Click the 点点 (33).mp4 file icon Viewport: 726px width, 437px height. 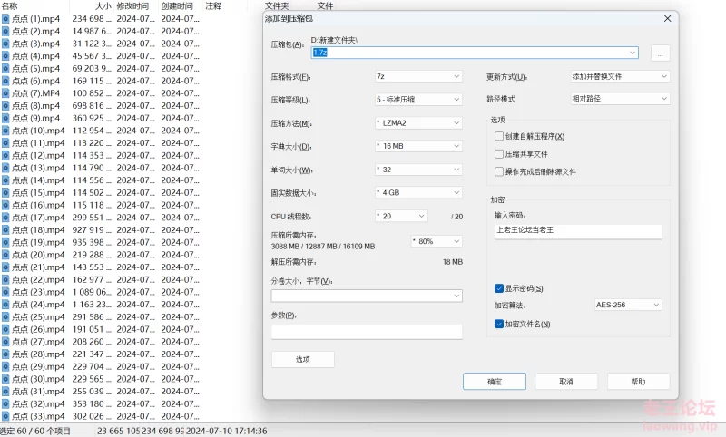pyautogui.click(x=5, y=416)
